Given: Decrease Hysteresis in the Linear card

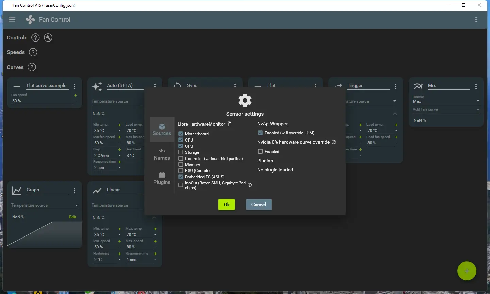Looking at the screenshot, I should click(119, 260).
